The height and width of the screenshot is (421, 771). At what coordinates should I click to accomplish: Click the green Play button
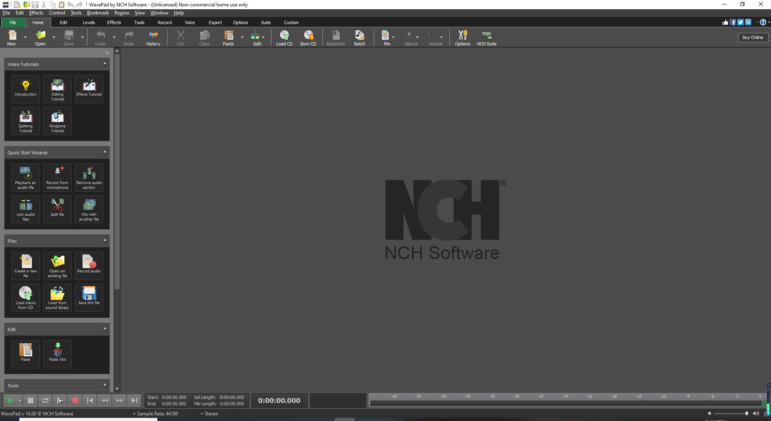point(11,401)
